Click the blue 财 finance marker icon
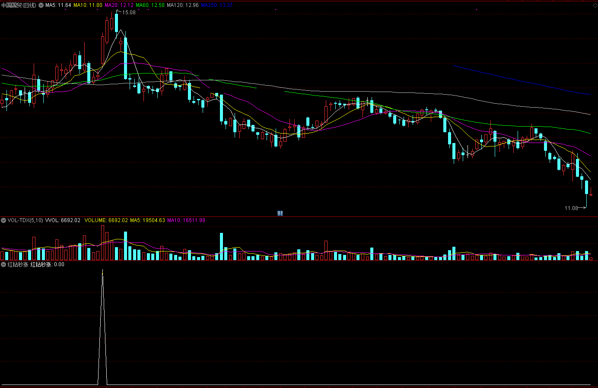This screenshot has height=388, width=598. (x=280, y=213)
